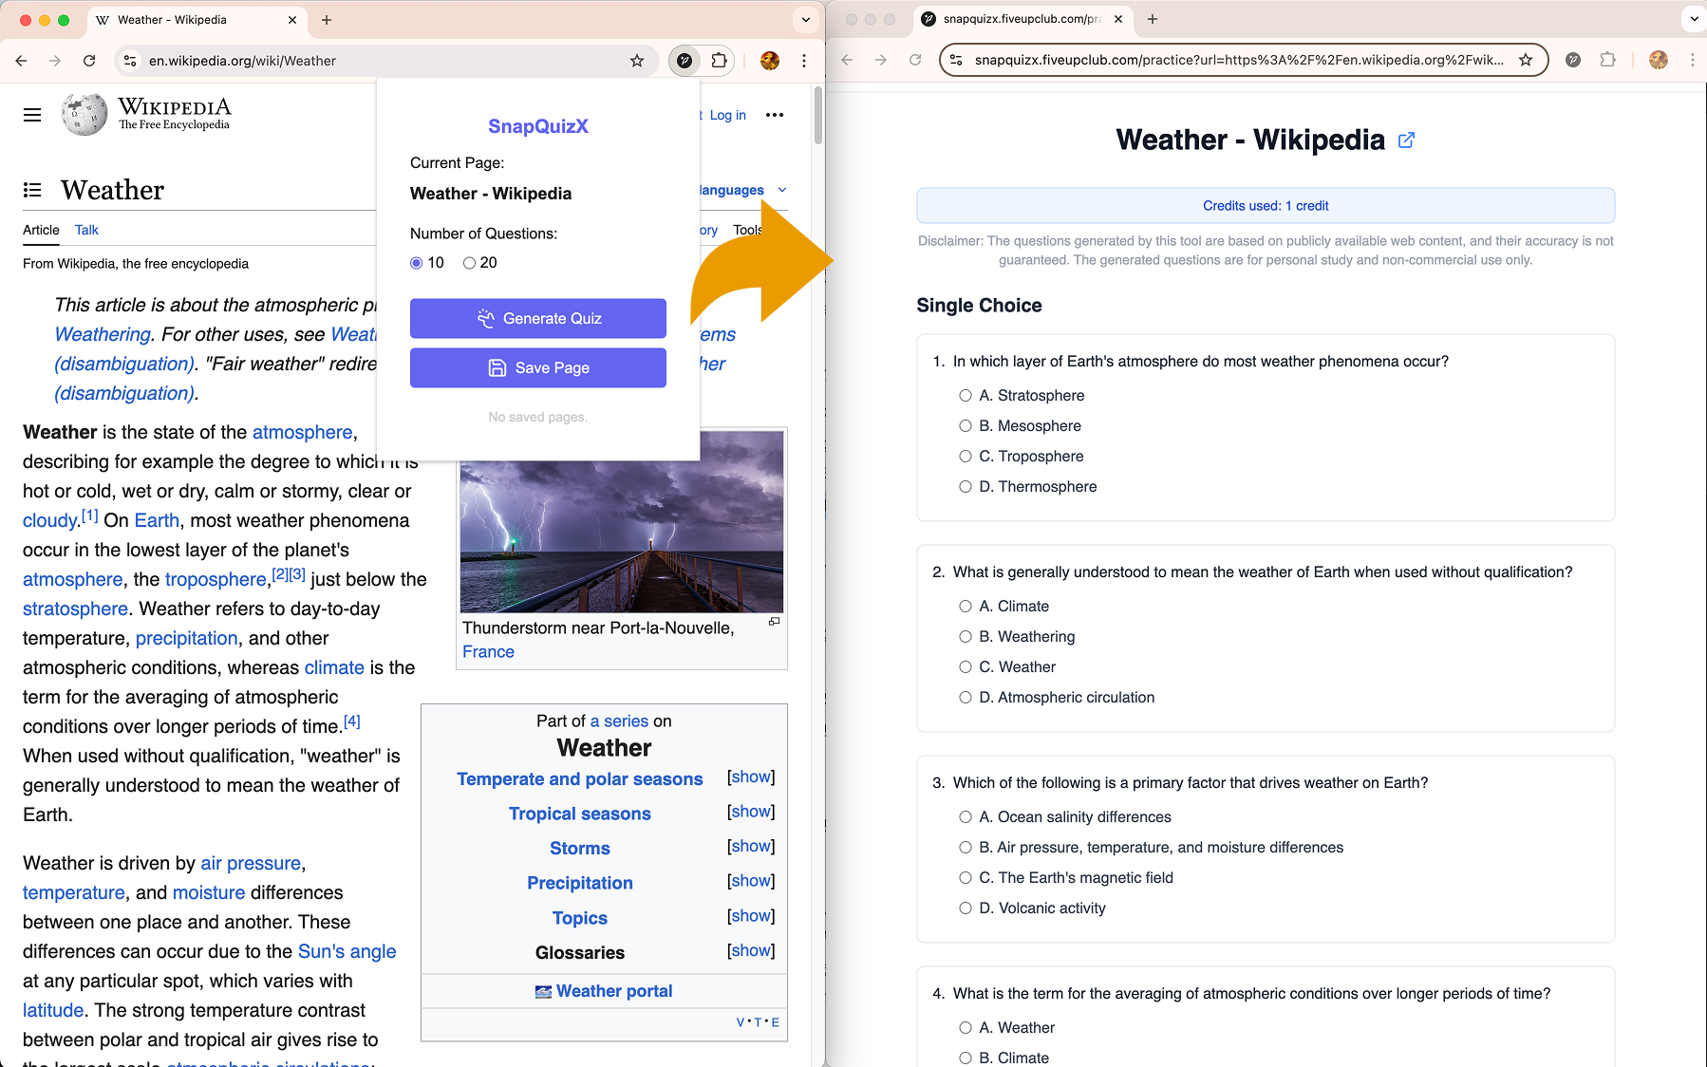Show the Topics section
This screenshot has width=1707, height=1067.
(751, 916)
